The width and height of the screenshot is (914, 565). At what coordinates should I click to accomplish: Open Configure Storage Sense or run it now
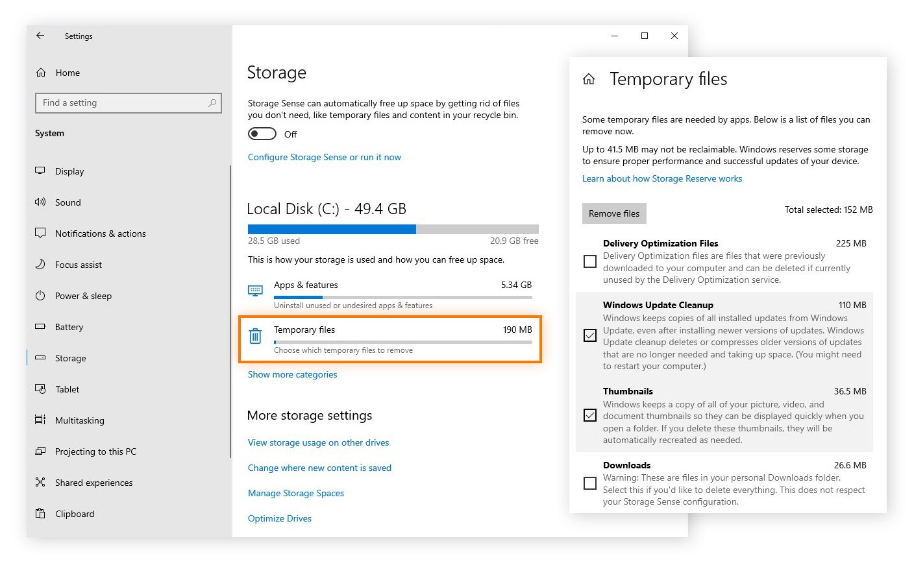coord(324,157)
